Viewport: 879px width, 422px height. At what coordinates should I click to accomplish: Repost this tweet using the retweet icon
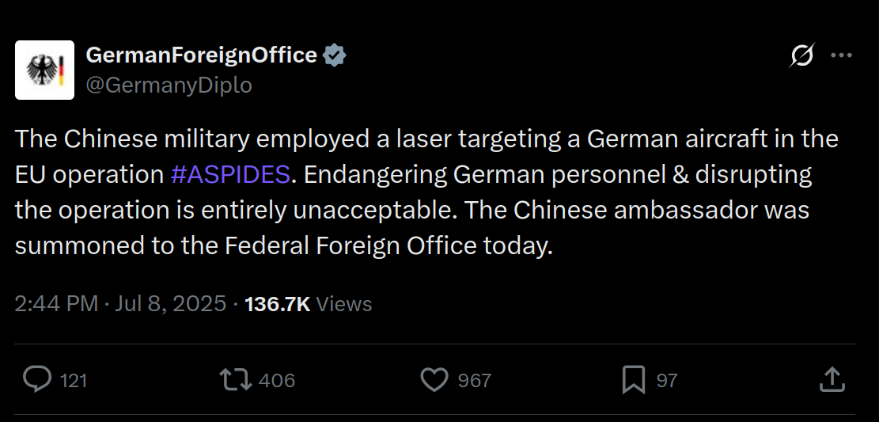236,380
